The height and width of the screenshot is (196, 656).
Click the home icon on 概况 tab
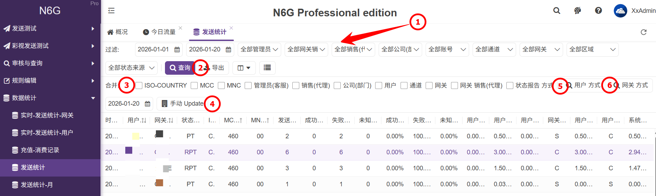[x=110, y=32]
